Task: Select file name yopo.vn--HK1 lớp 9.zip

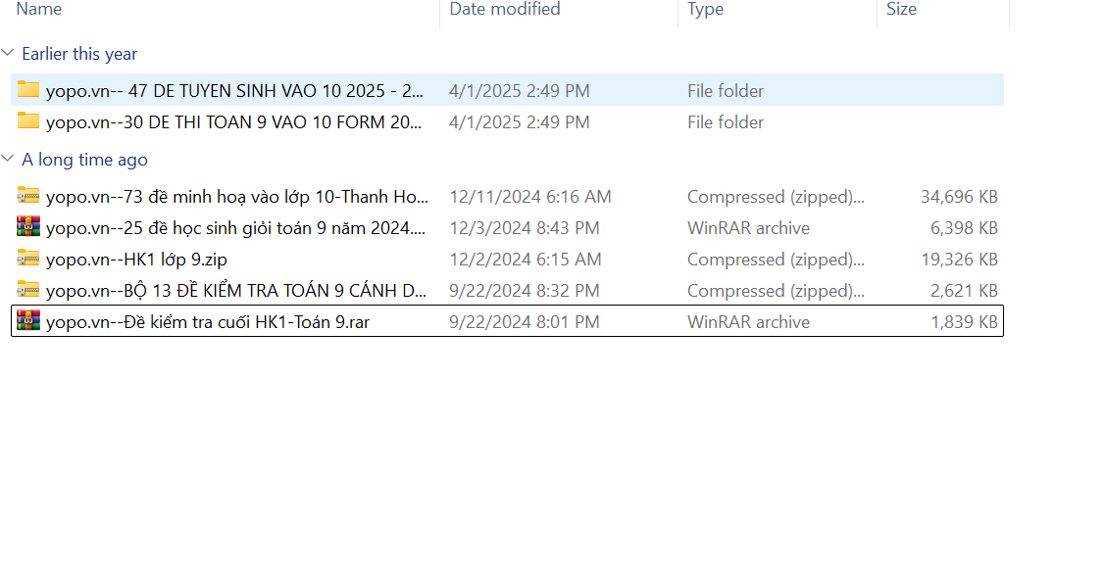Action: [x=136, y=260]
